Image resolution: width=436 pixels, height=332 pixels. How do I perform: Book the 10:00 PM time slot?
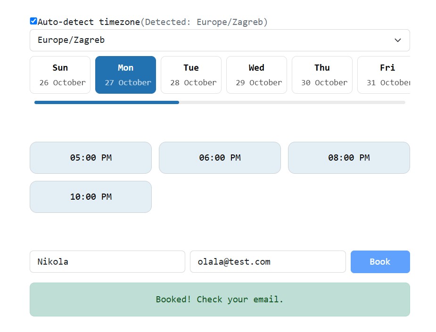click(x=90, y=196)
